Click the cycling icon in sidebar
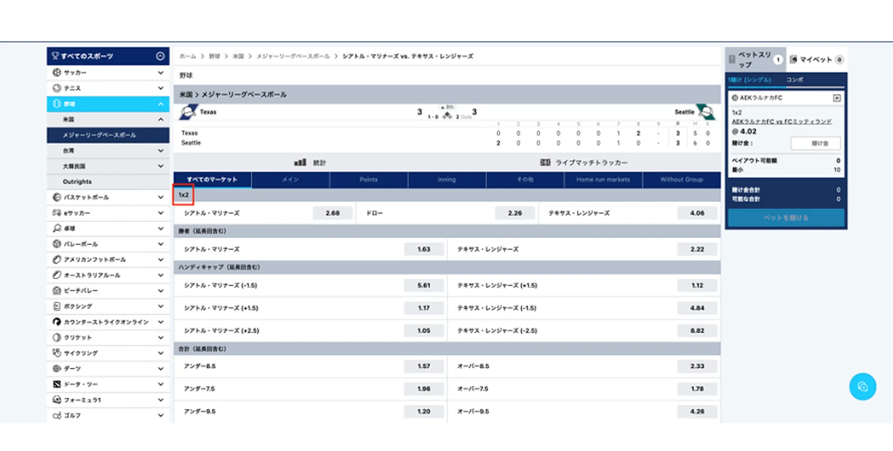The image size is (893, 451). [57, 353]
